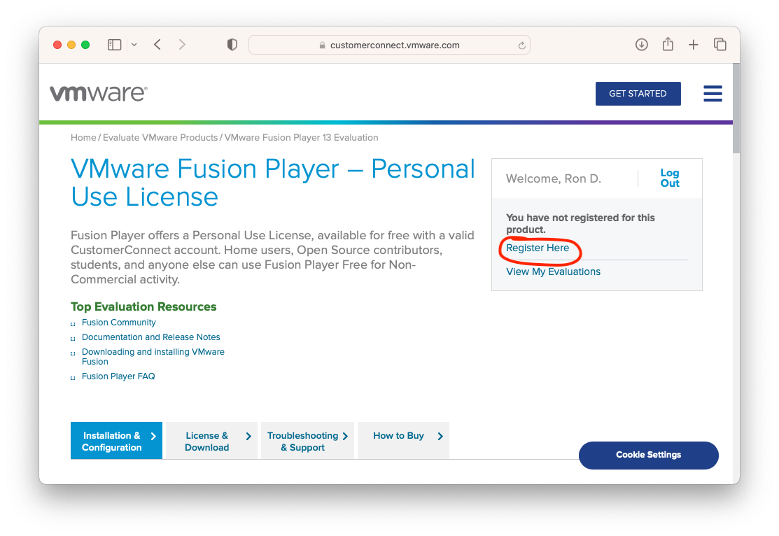Click the Register Here link
Viewport: 779px width, 536px height.
pos(538,248)
